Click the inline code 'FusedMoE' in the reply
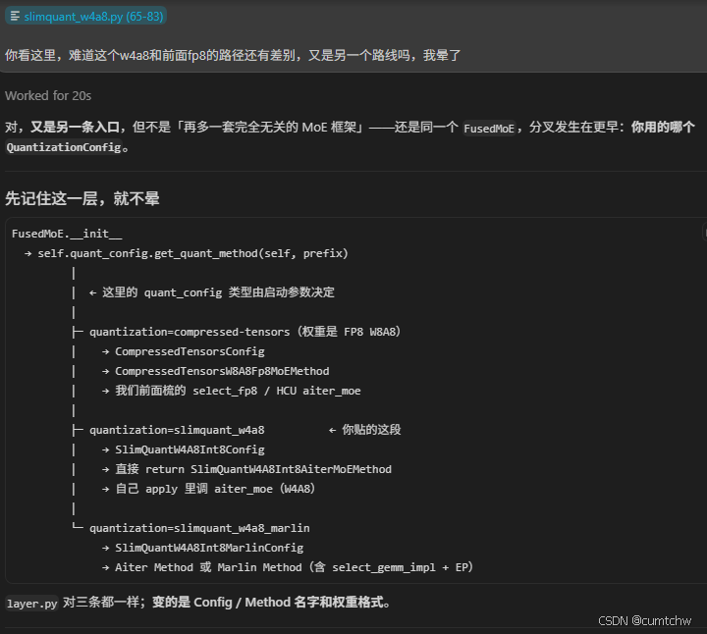This screenshot has width=707, height=634. 489,129
